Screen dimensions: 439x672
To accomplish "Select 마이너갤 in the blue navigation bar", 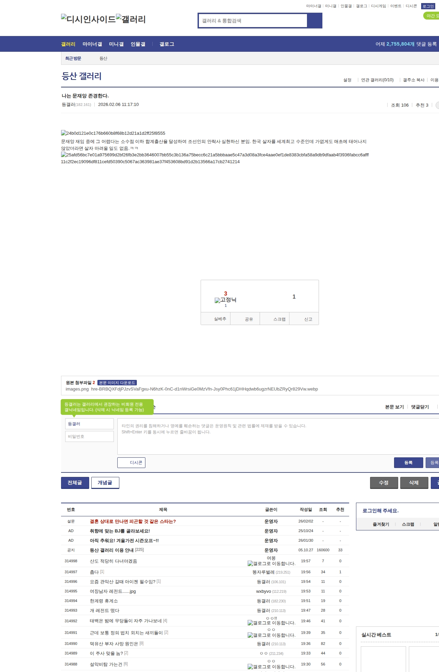I will 92,44.
